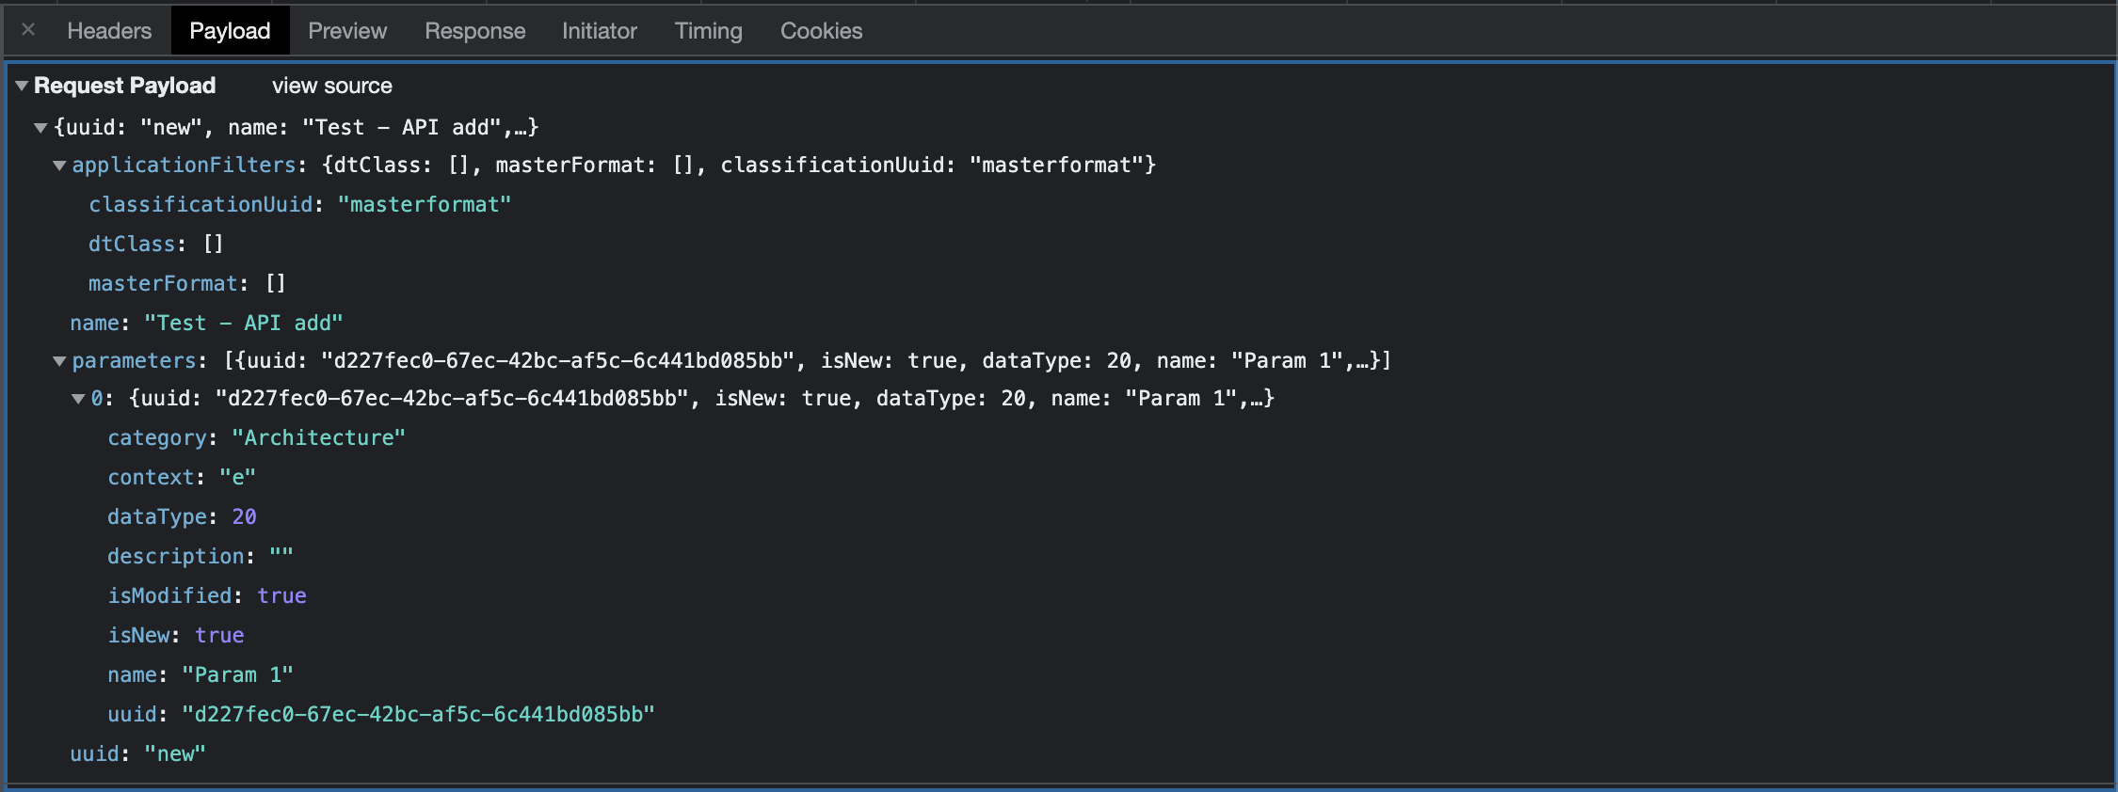This screenshot has height=792, width=2118.
Task: Select the category "Architecture" row
Action: [256, 437]
